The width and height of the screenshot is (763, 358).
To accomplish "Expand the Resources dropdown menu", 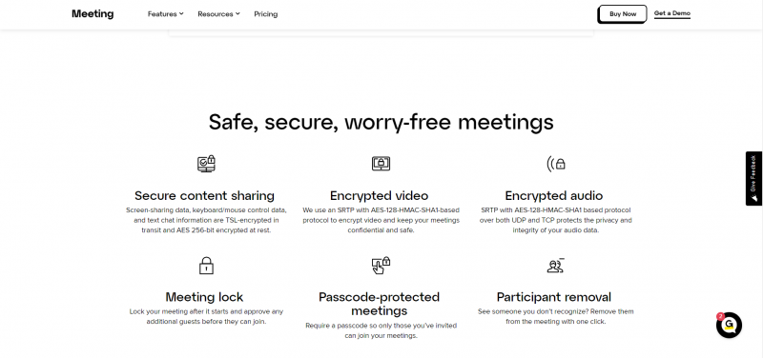I will (218, 14).
